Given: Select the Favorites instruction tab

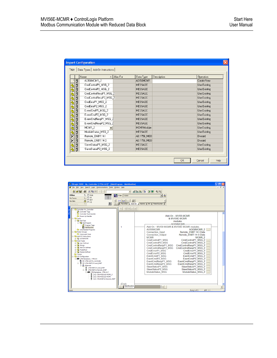Looking at the screenshot, I should [124, 204].
